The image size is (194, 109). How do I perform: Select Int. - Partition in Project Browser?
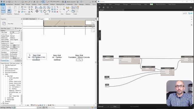click(x=13, y=89)
